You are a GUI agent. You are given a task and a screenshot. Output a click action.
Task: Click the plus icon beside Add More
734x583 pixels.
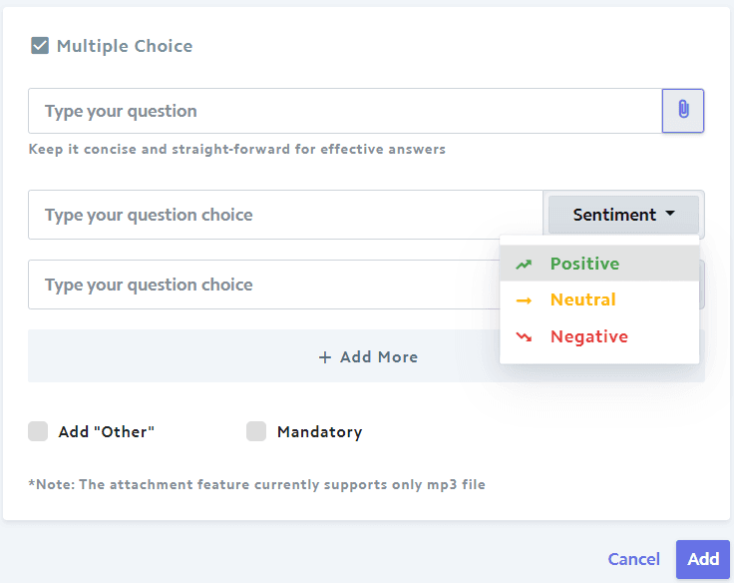(325, 357)
